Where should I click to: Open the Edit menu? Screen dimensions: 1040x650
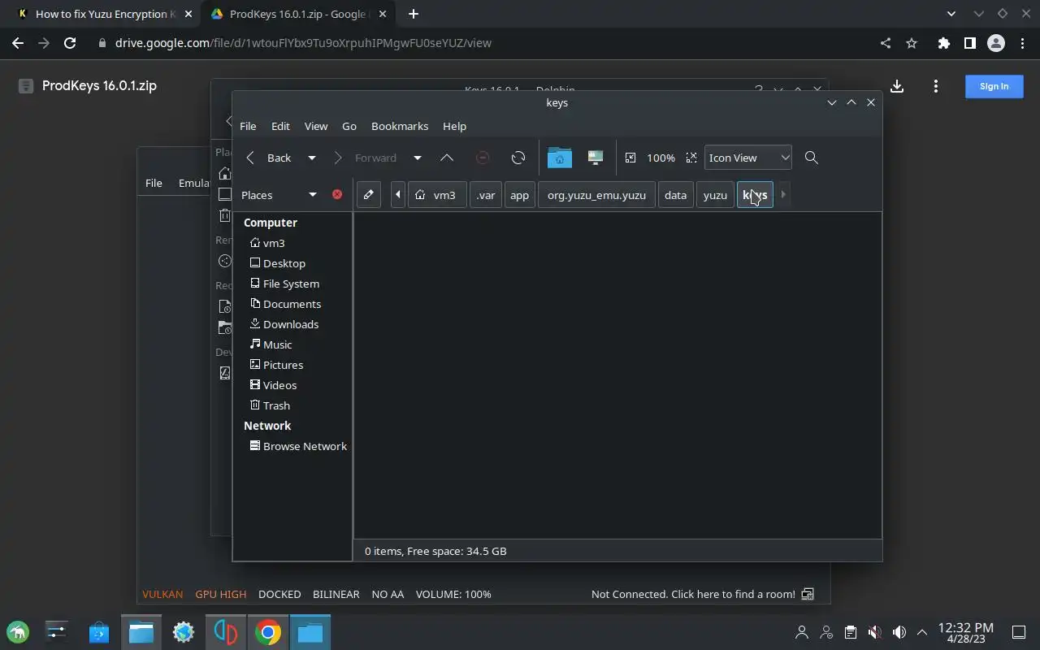[x=280, y=126]
